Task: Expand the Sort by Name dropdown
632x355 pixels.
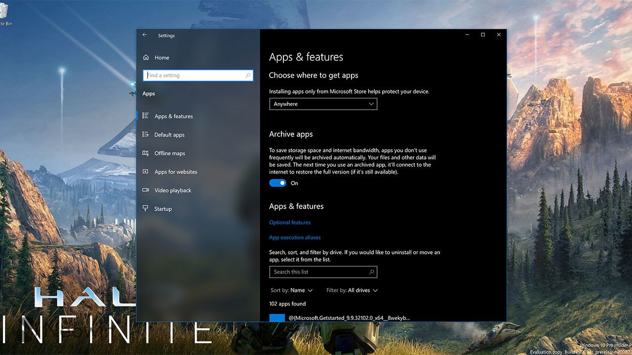Action: 292,290
